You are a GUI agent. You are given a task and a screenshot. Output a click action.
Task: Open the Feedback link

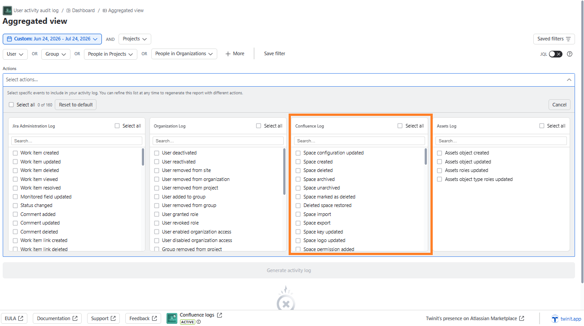143,319
